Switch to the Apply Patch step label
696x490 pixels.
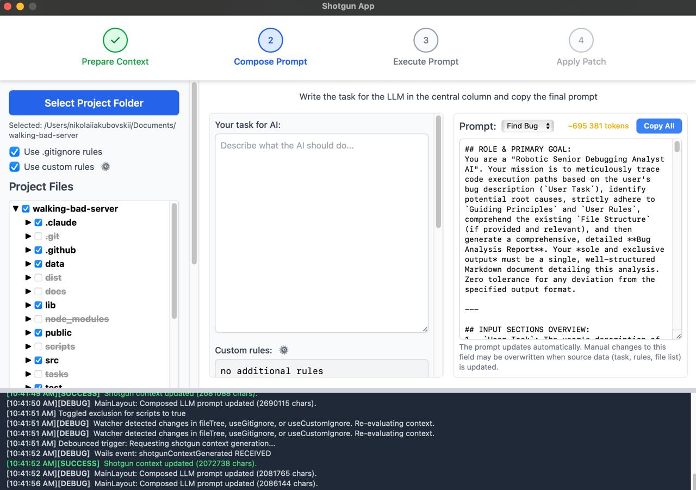(581, 61)
